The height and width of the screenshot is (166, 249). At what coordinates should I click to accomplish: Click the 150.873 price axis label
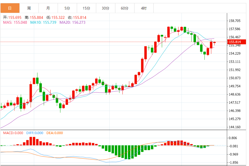(x=235, y=78)
